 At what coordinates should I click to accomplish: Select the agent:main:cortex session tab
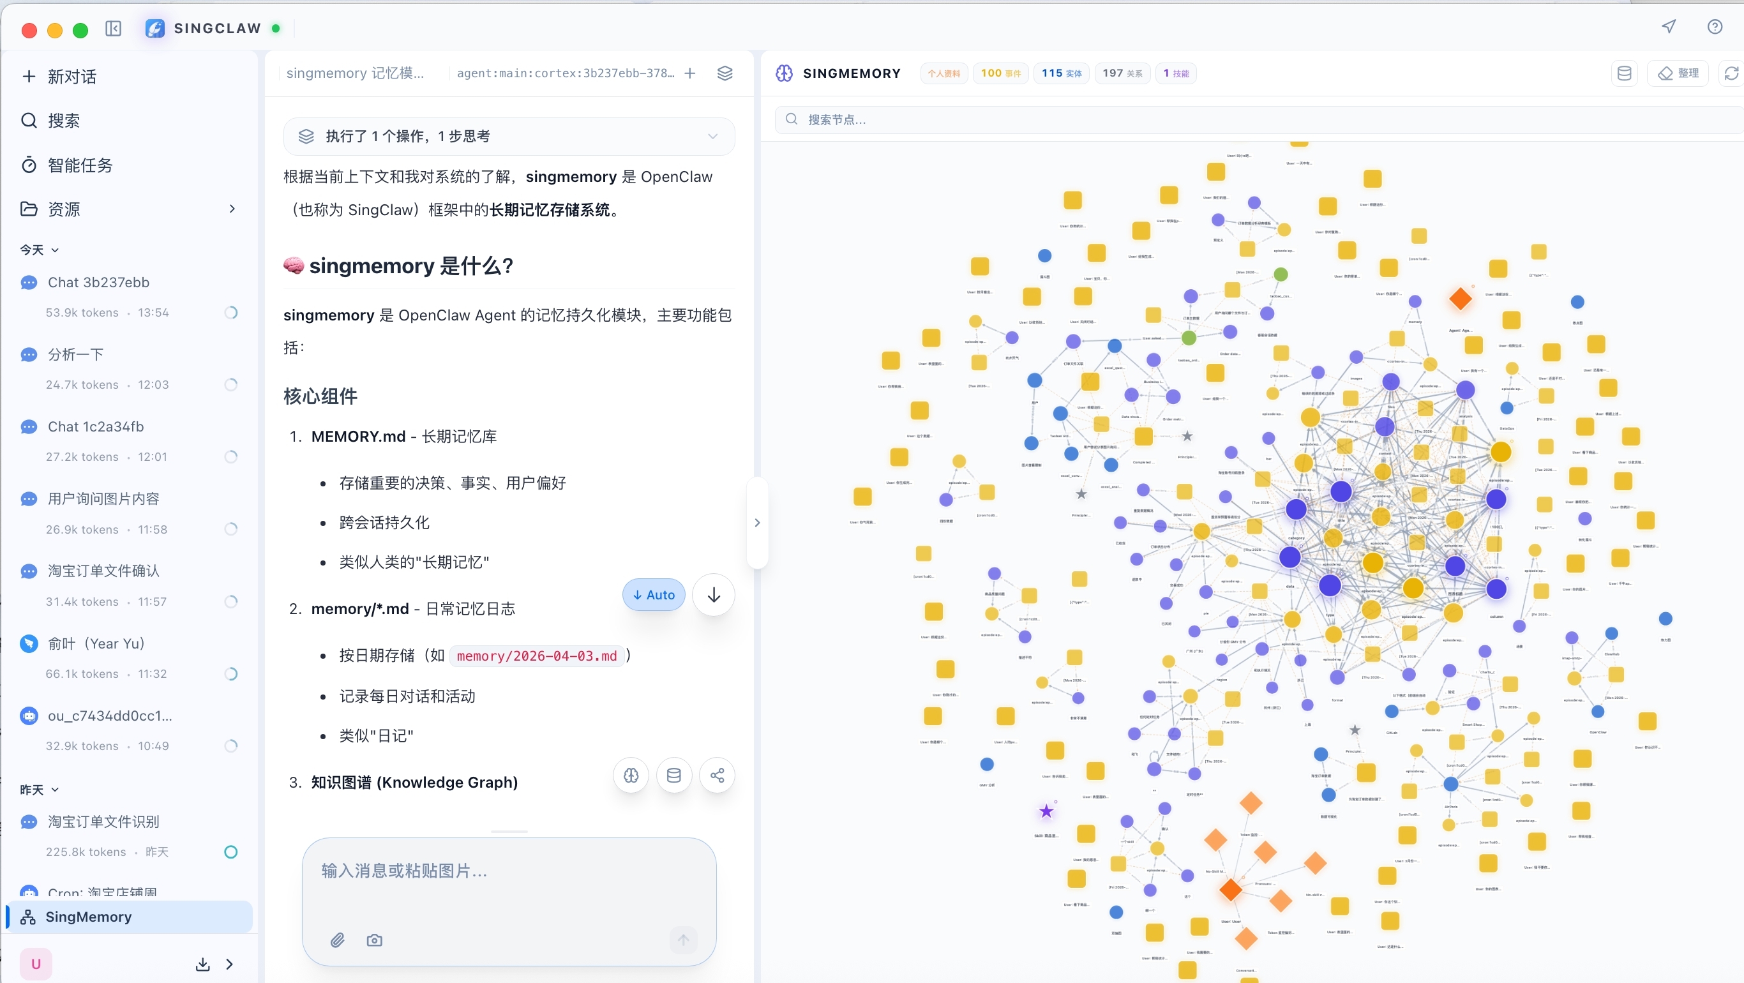coord(566,73)
